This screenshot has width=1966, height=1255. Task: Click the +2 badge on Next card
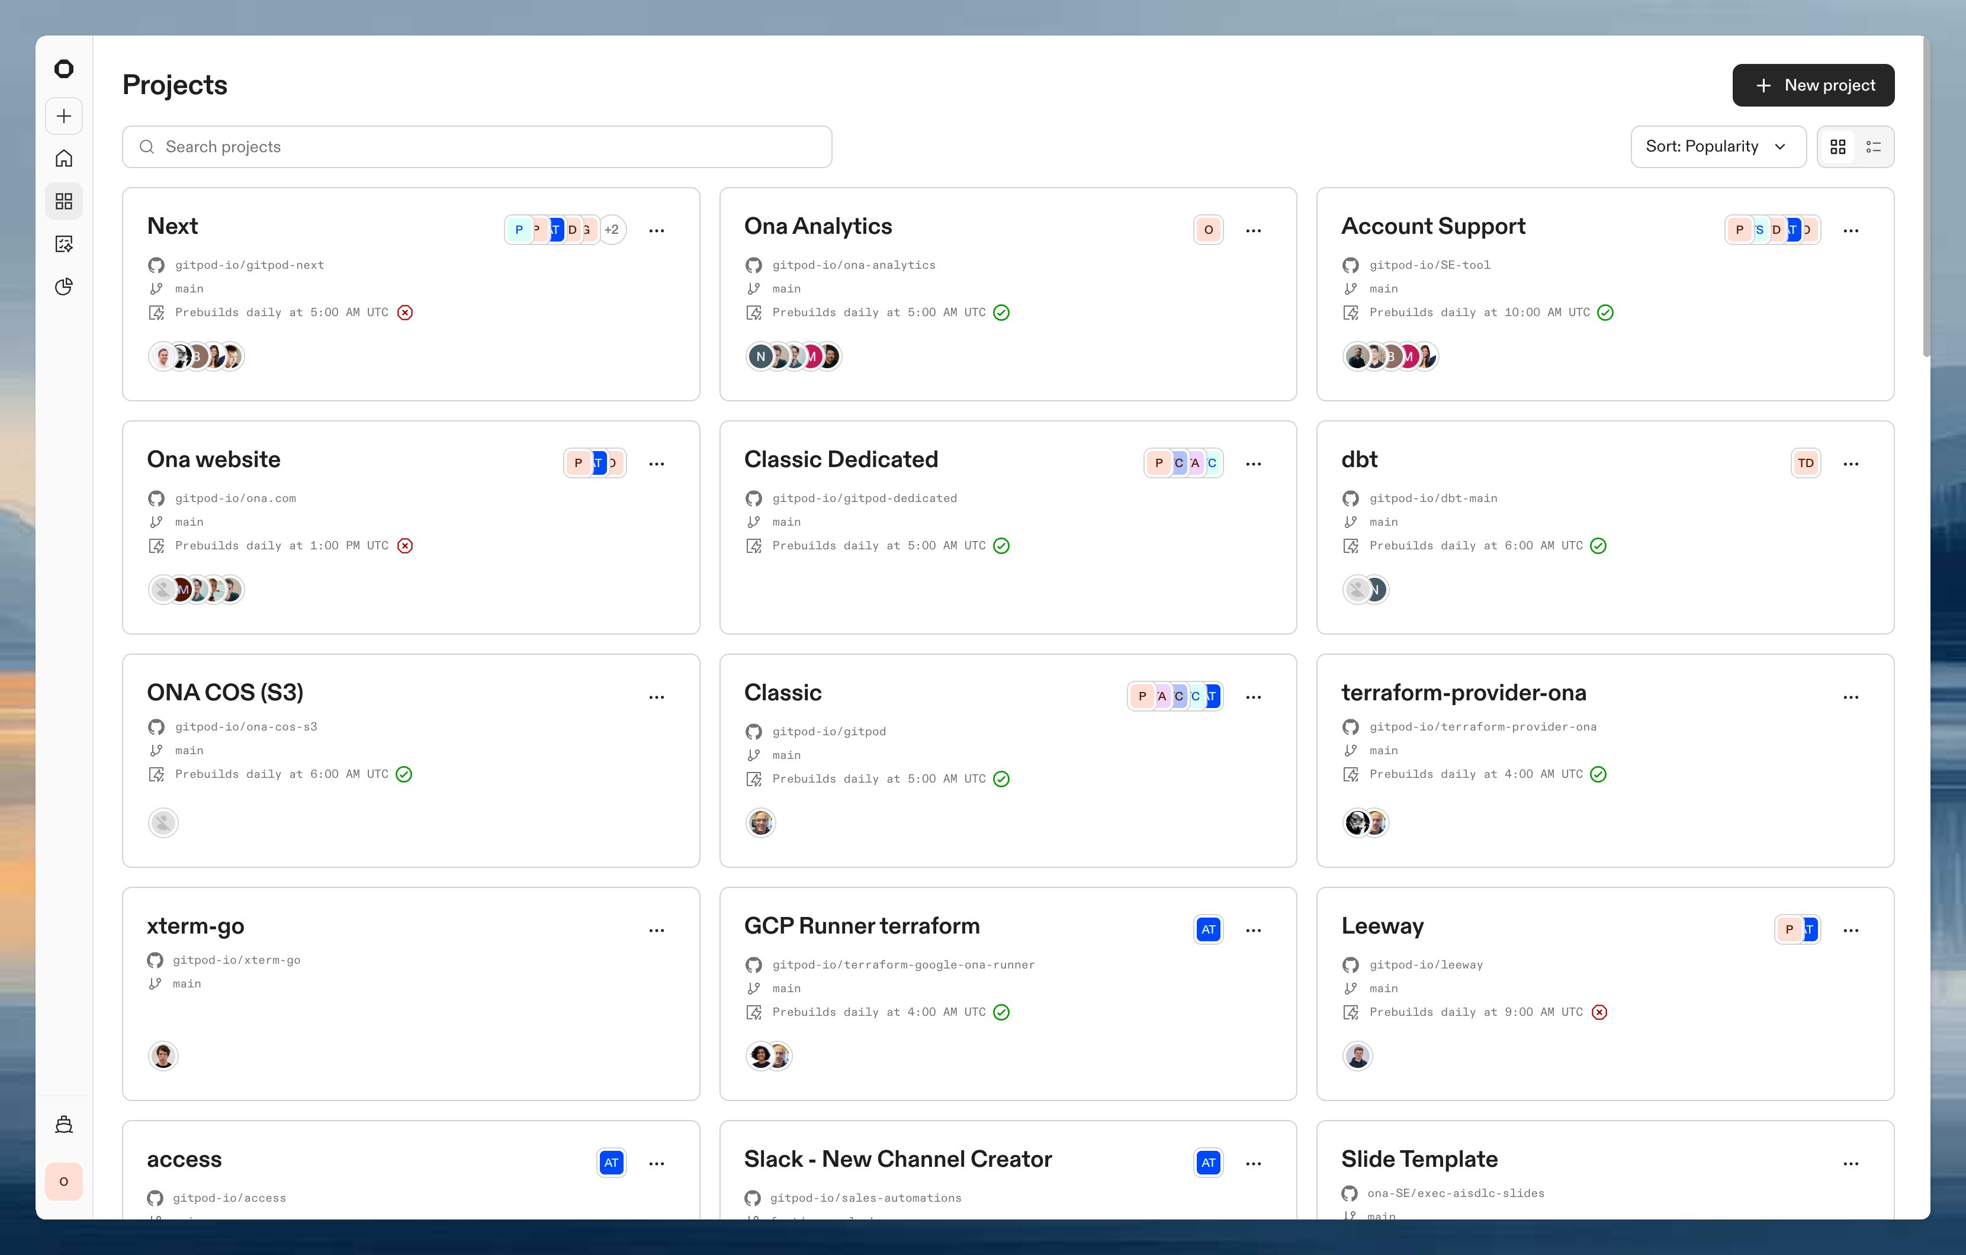click(x=612, y=230)
